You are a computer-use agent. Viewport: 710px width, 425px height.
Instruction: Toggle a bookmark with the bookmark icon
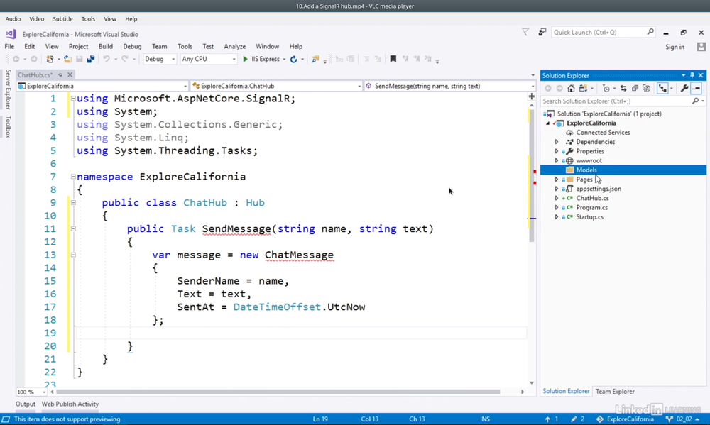pos(393,60)
